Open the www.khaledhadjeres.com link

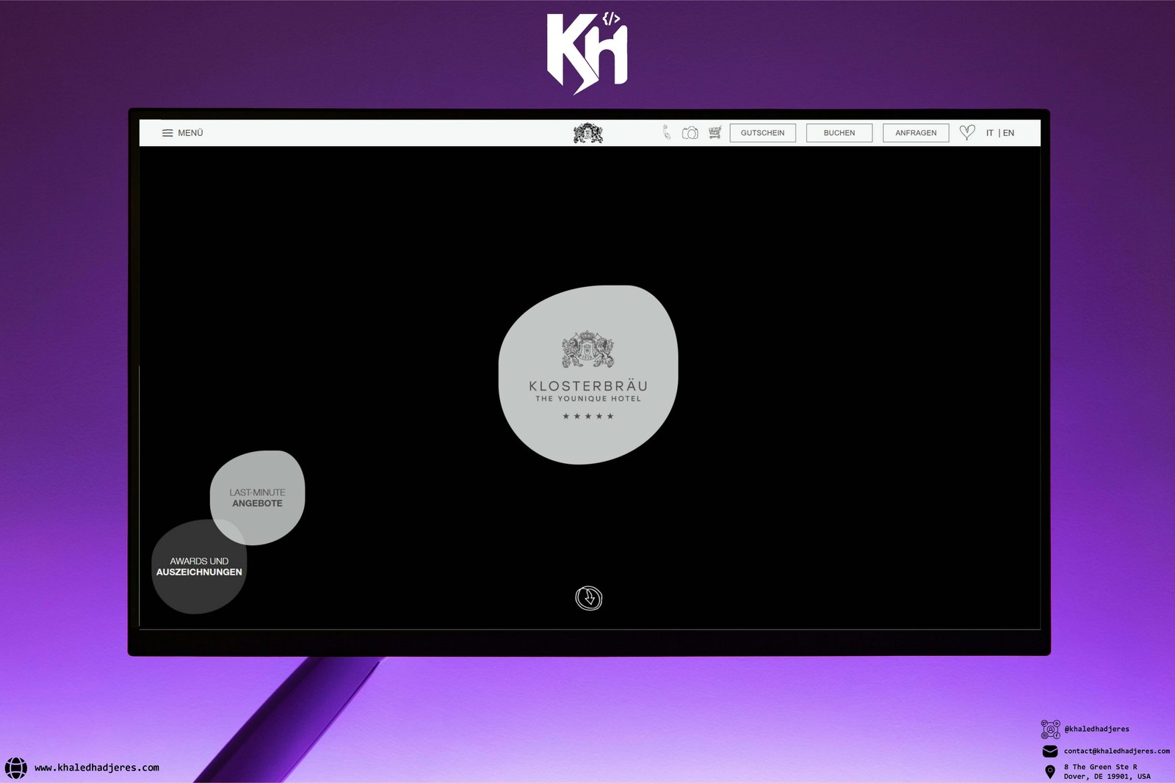[x=97, y=768]
